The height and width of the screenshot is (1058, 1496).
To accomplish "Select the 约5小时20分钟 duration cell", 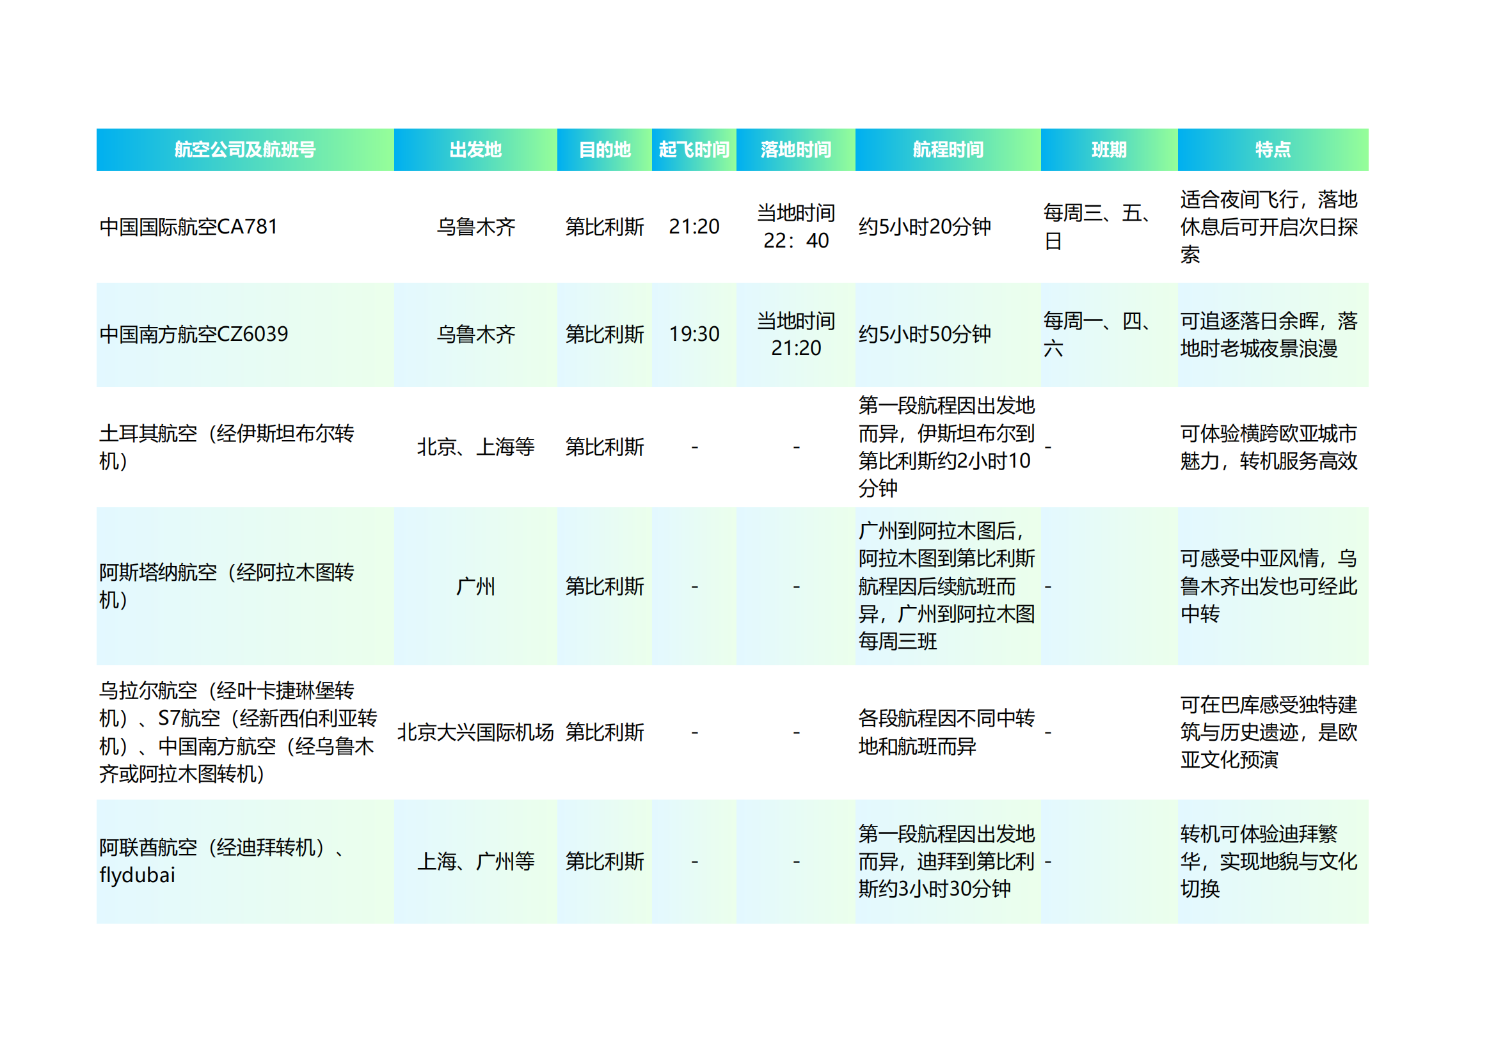I will 925,226.
